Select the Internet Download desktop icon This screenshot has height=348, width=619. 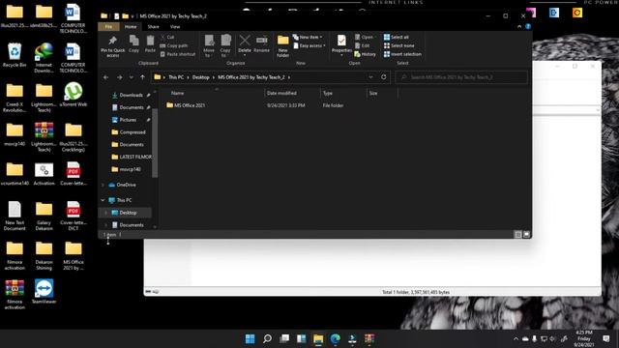[x=44, y=58]
